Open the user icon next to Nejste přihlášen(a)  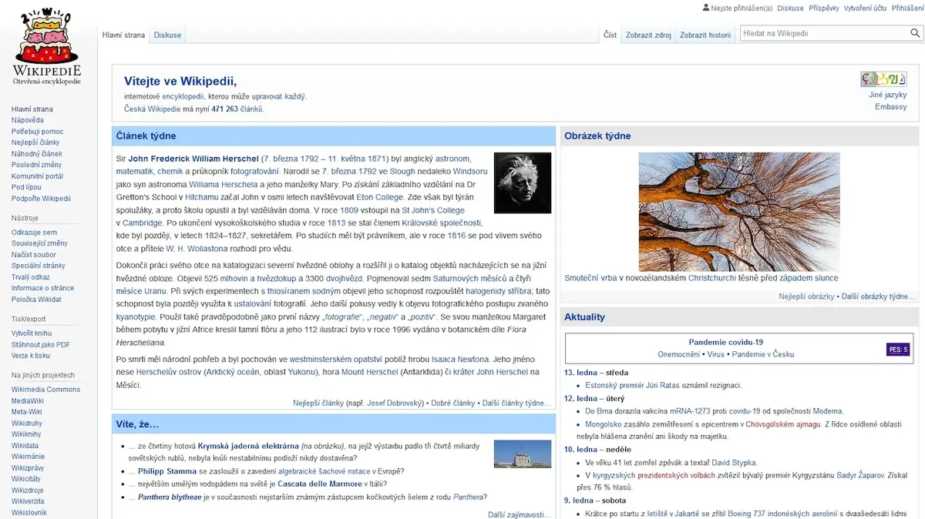coord(705,8)
